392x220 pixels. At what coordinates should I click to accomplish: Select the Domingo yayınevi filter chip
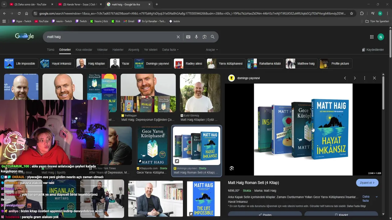(x=153, y=64)
